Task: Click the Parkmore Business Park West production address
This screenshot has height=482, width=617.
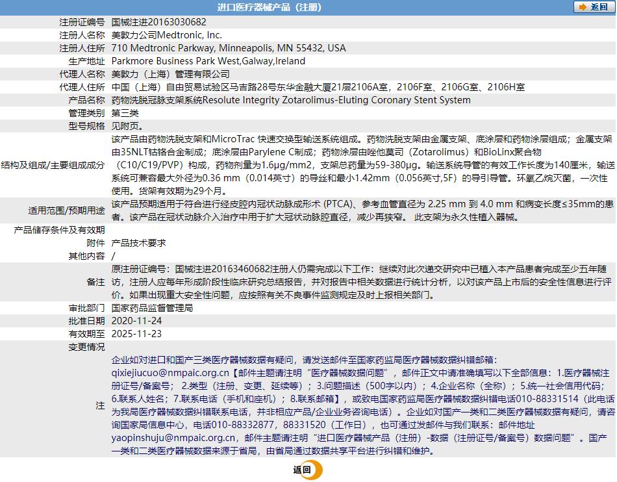Action: click(208, 61)
